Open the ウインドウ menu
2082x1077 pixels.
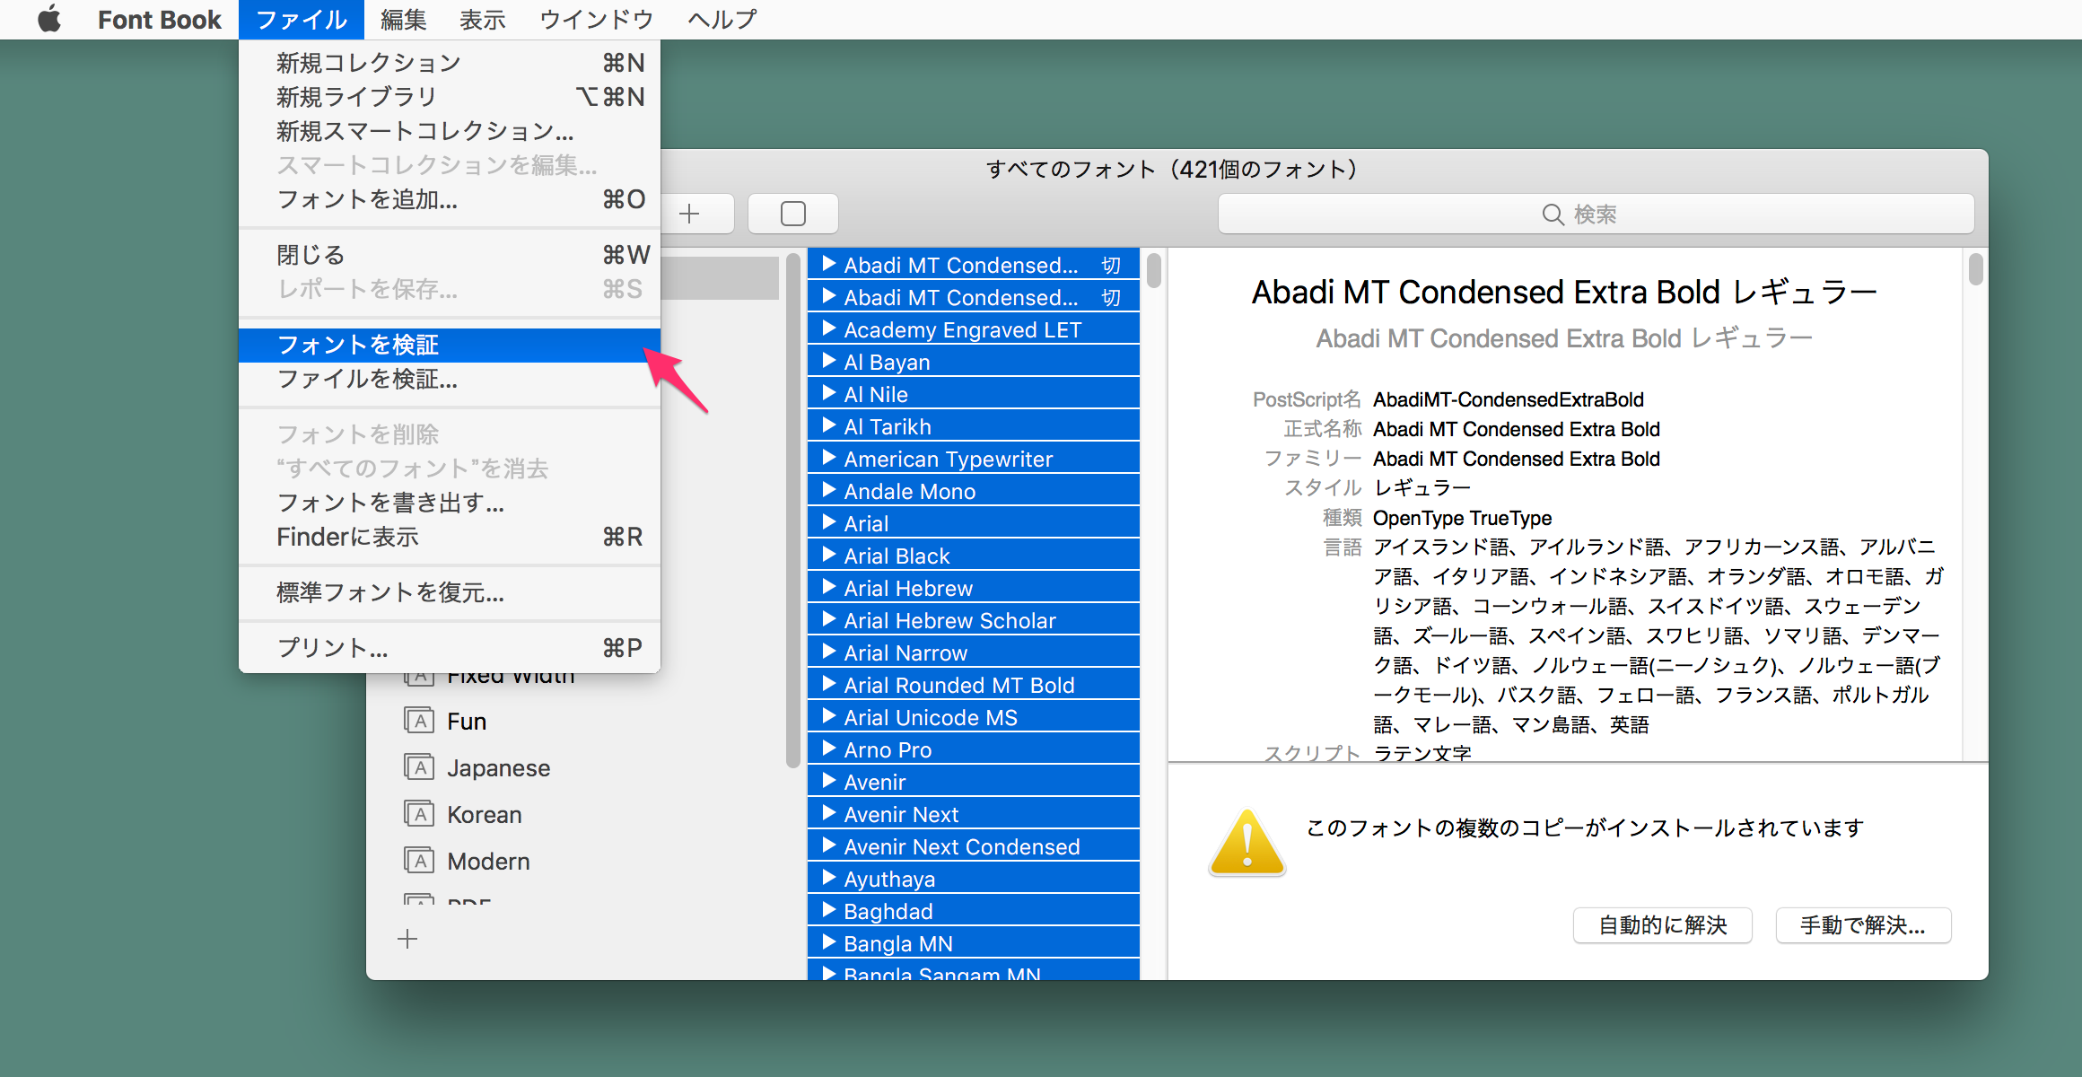coord(596,19)
